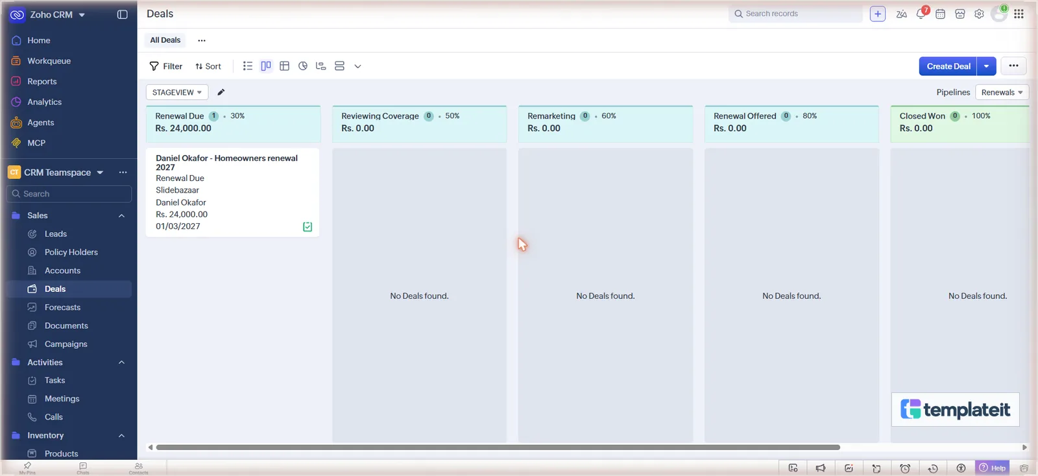Open CRM Teamspace dropdown arrow
The image size is (1038, 476).
coord(100,173)
